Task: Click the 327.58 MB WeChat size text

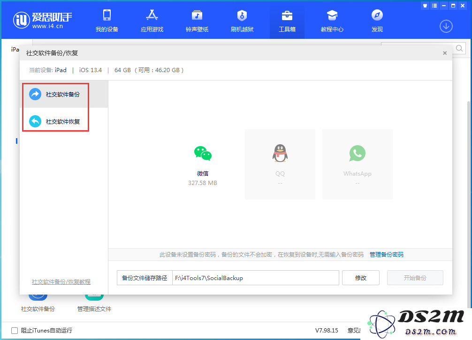Action: pyautogui.click(x=203, y=183)
